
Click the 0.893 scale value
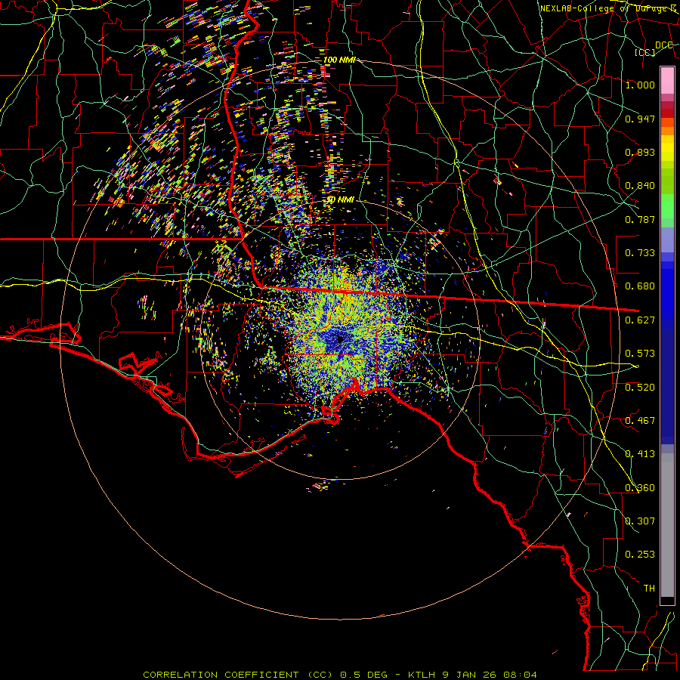coord(640,152)
